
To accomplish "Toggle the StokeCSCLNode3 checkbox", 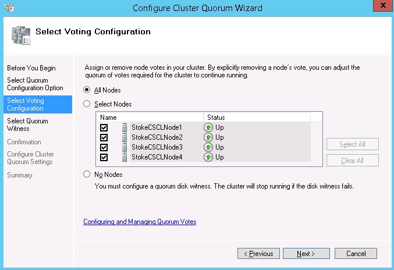I will 104,147.
